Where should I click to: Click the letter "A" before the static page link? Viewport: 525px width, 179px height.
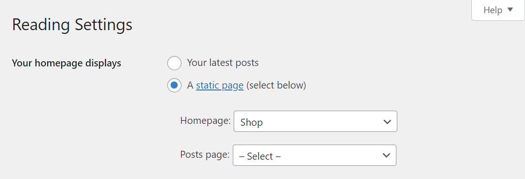(x=190, y=86)
